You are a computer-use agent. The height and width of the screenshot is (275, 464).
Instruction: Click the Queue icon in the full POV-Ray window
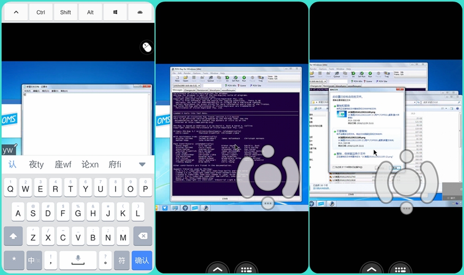point(211,79)
